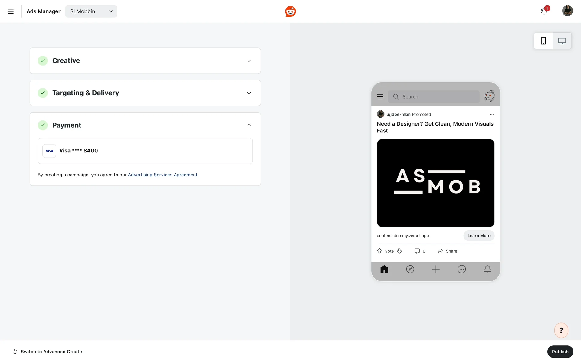
Task: Switch preview to mobile view
Action: [x=543, y=41]
